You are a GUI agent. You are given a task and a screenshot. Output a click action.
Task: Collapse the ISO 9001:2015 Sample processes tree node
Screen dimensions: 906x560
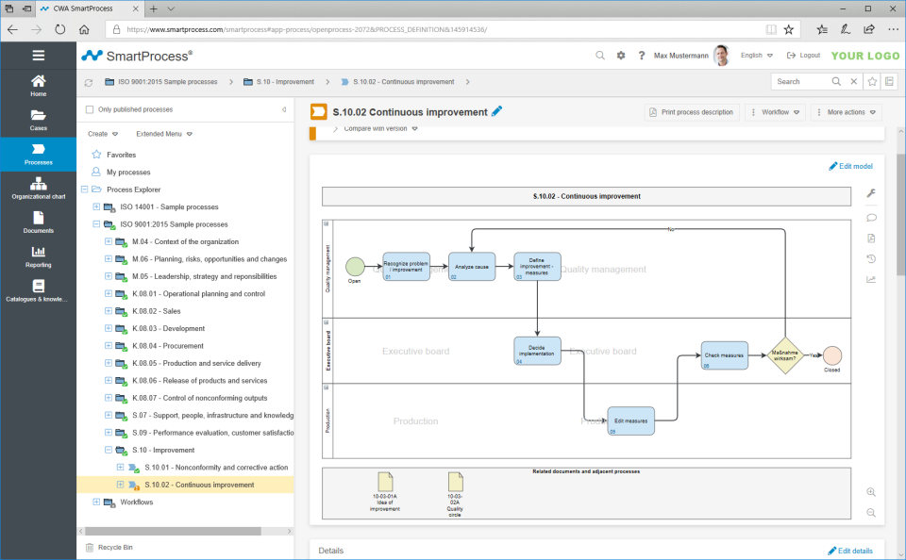(x=94, y=223)
